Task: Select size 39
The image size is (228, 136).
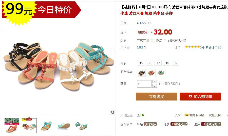Action: pyautogui.click(x=176, y=63)
